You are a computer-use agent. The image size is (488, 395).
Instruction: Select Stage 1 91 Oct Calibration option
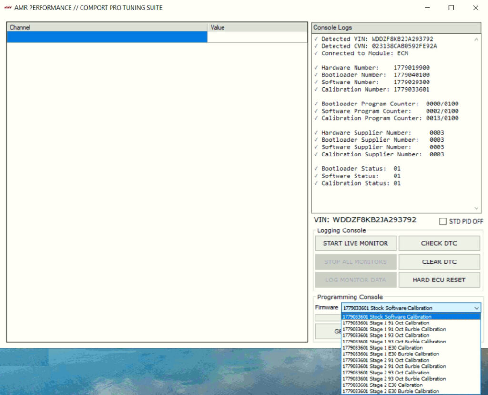pyautogui.click(x=386, y=323)
